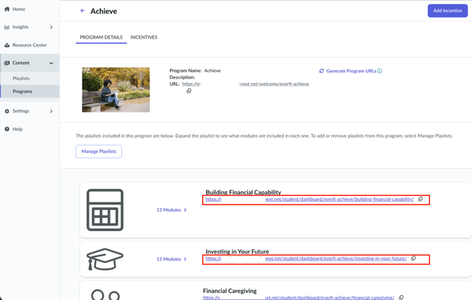The height and width of the screenshot is (300, 472).
Task: Click the calculator icon for Building Financial Capability
Action: [x=105, y=210]
